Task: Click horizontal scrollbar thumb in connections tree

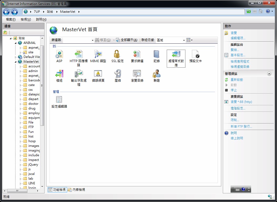Action: [17, 191]
